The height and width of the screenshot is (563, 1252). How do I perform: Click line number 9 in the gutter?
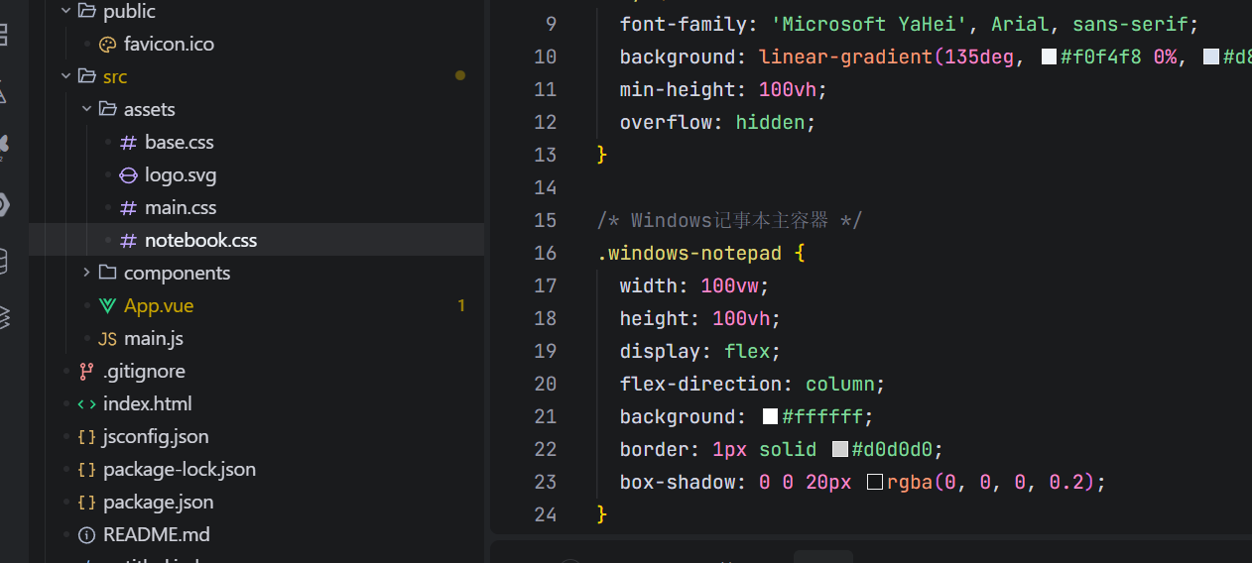click(x=551, y=24)
